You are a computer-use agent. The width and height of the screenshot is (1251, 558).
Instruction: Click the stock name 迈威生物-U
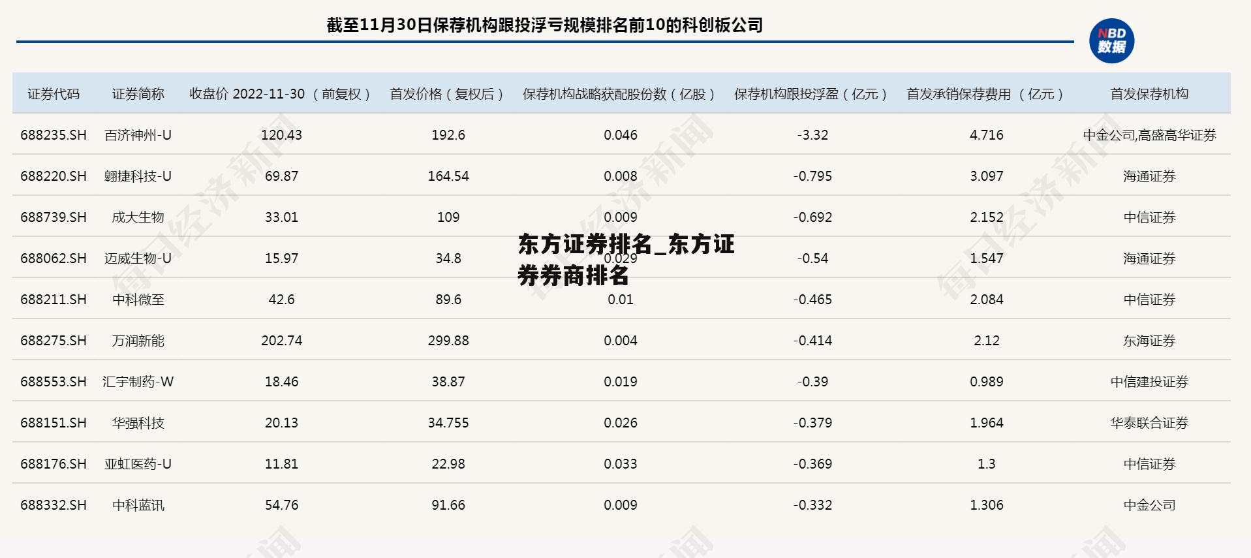click(138, 258)
